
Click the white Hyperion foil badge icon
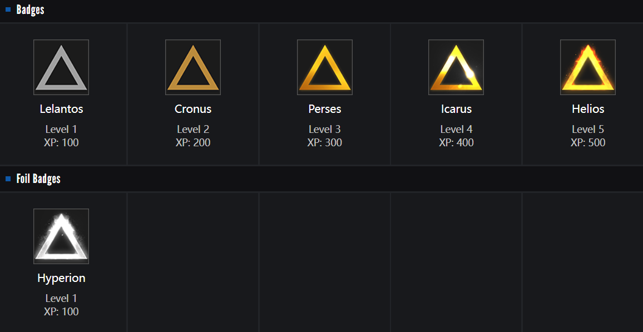click(x=61, y=236)
